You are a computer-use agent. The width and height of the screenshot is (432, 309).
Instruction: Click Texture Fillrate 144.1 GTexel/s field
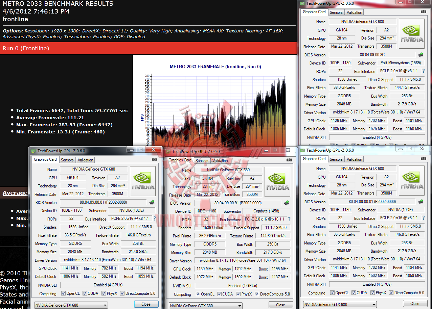[x=407, y=87]
